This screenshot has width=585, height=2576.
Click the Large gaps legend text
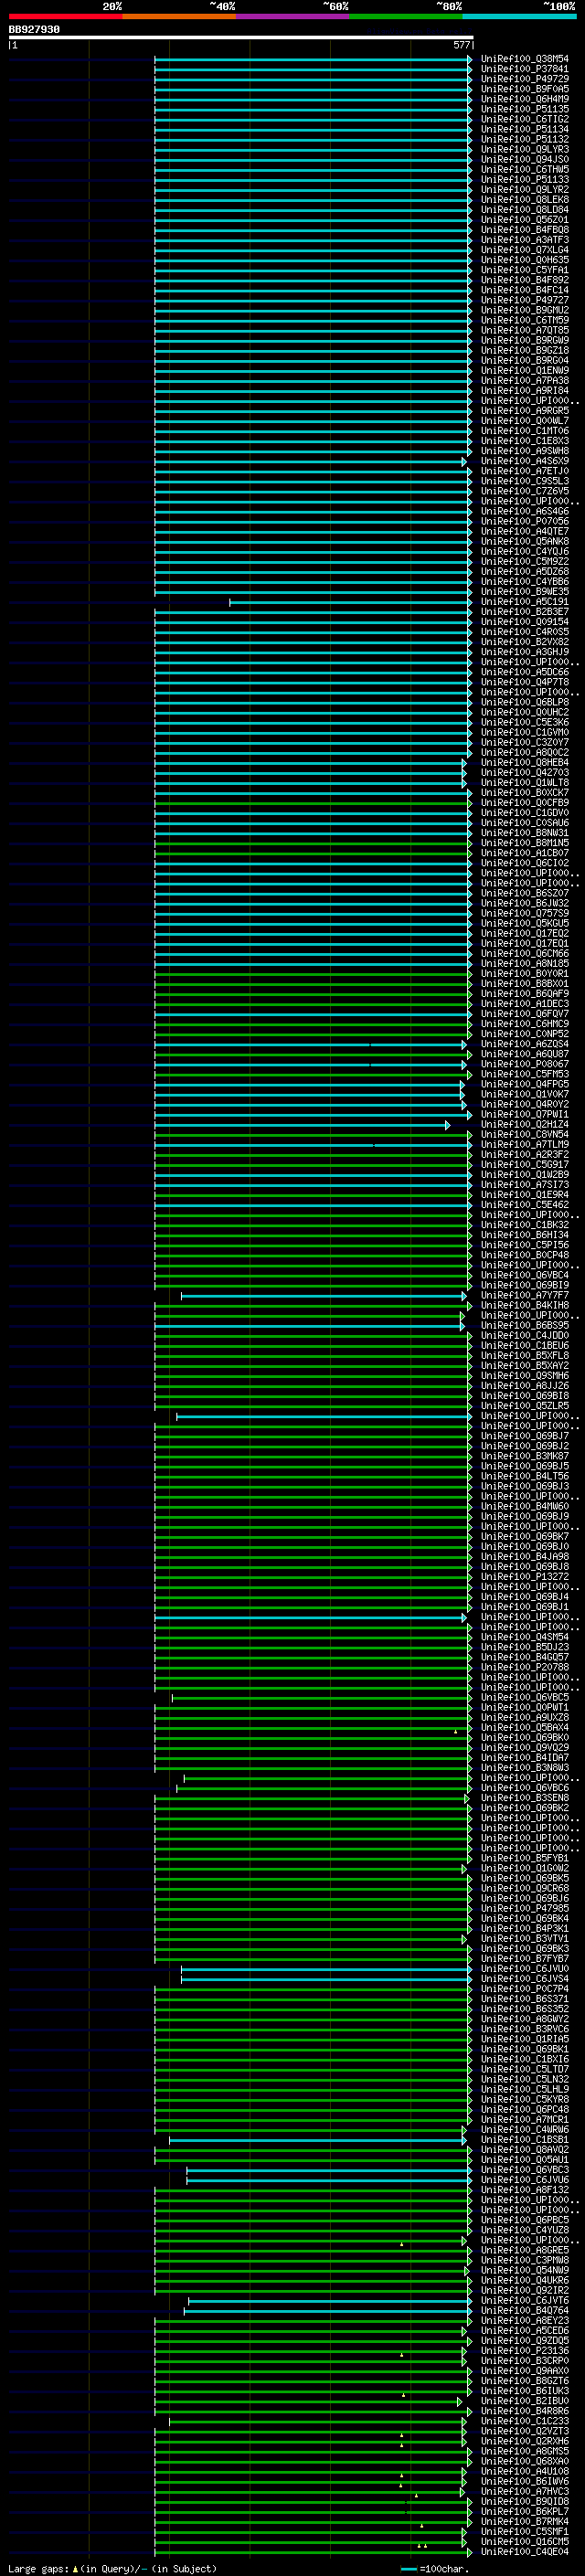[x=112, y=2569]
